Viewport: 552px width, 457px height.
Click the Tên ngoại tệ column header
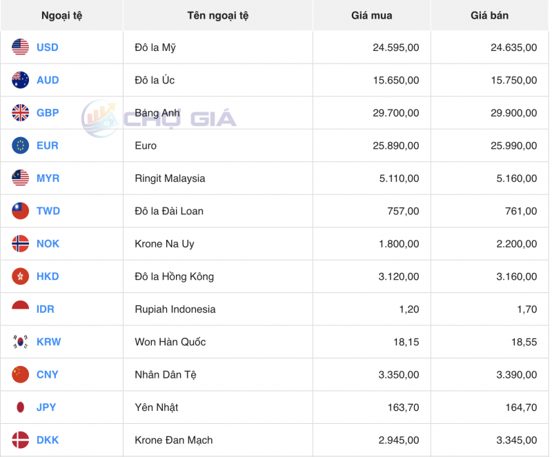click(217, 15)
